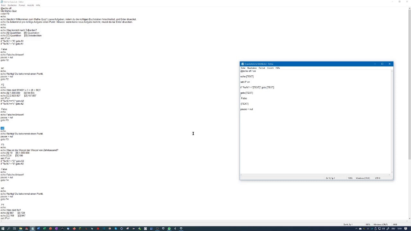
Task: Open Excel from the taskbar
Action: click(44, 228)
